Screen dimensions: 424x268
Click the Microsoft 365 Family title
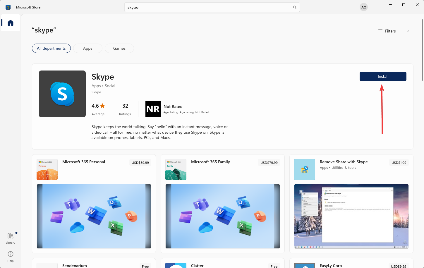(x=210, y=162)
